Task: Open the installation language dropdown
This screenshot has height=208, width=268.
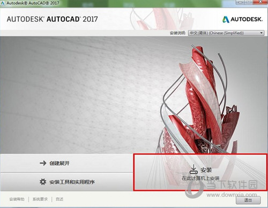Action: pyautogui.click(x=226, y=33)
